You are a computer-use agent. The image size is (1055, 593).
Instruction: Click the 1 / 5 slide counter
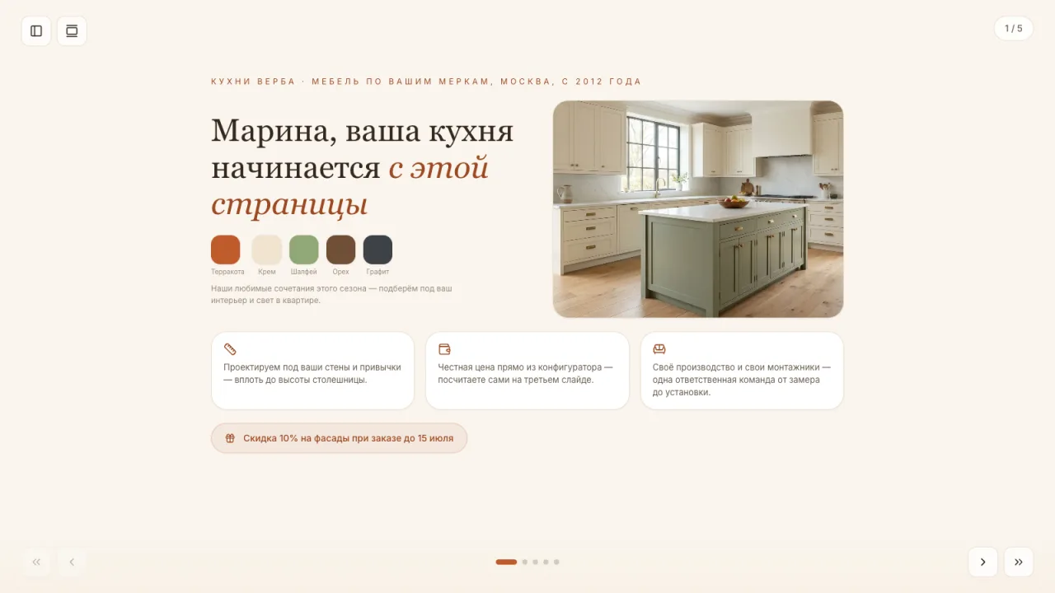point(1014,29)
